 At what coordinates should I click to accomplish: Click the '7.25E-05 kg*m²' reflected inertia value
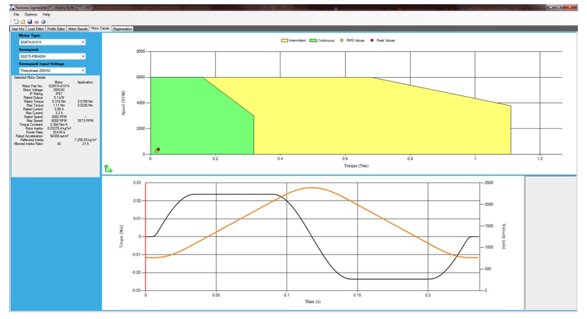[x=85, y=140]
